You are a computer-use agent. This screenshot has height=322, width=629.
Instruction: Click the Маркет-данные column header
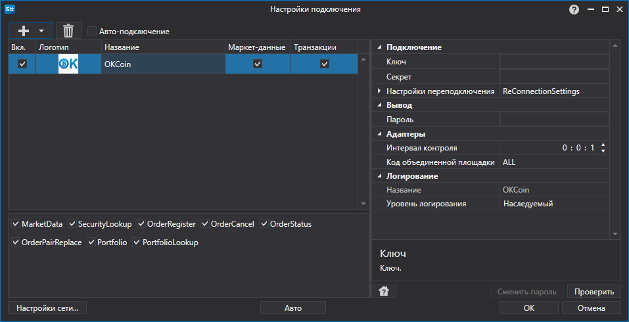(x=258, y=47)
